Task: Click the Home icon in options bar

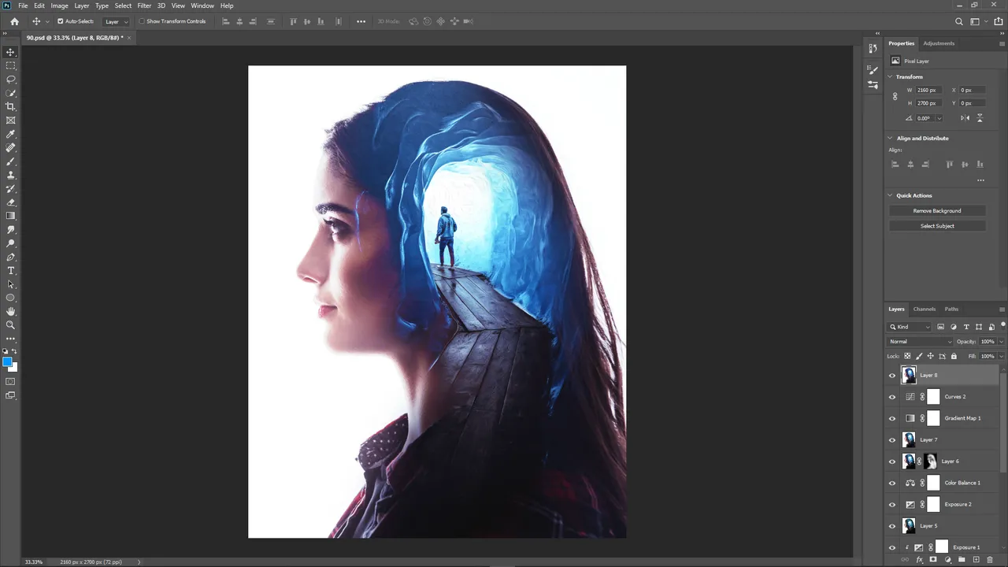Action: 14,21
